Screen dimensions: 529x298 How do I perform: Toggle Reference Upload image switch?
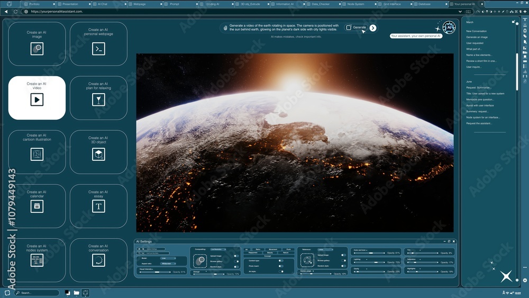pos(343,255)
